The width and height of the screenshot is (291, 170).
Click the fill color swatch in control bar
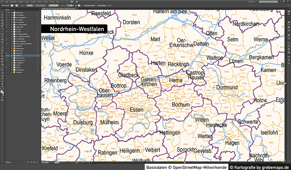click(12, 6)
